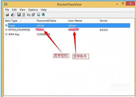Image resolution: width=136 pixels, height=97 pixels.
Task: Open the Options menu
Action: click(33, 10)
